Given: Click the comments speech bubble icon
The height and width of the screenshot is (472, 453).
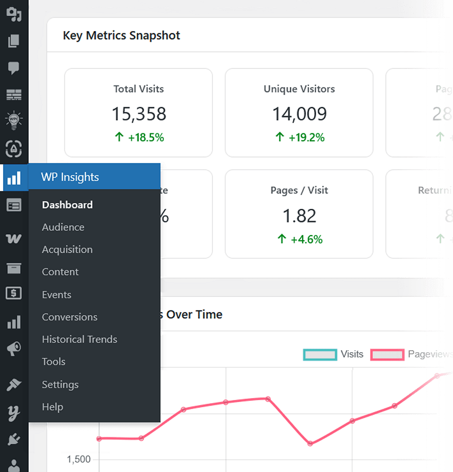Looking at the screenshot, I should pyautogui.click(x=14, y=67).
